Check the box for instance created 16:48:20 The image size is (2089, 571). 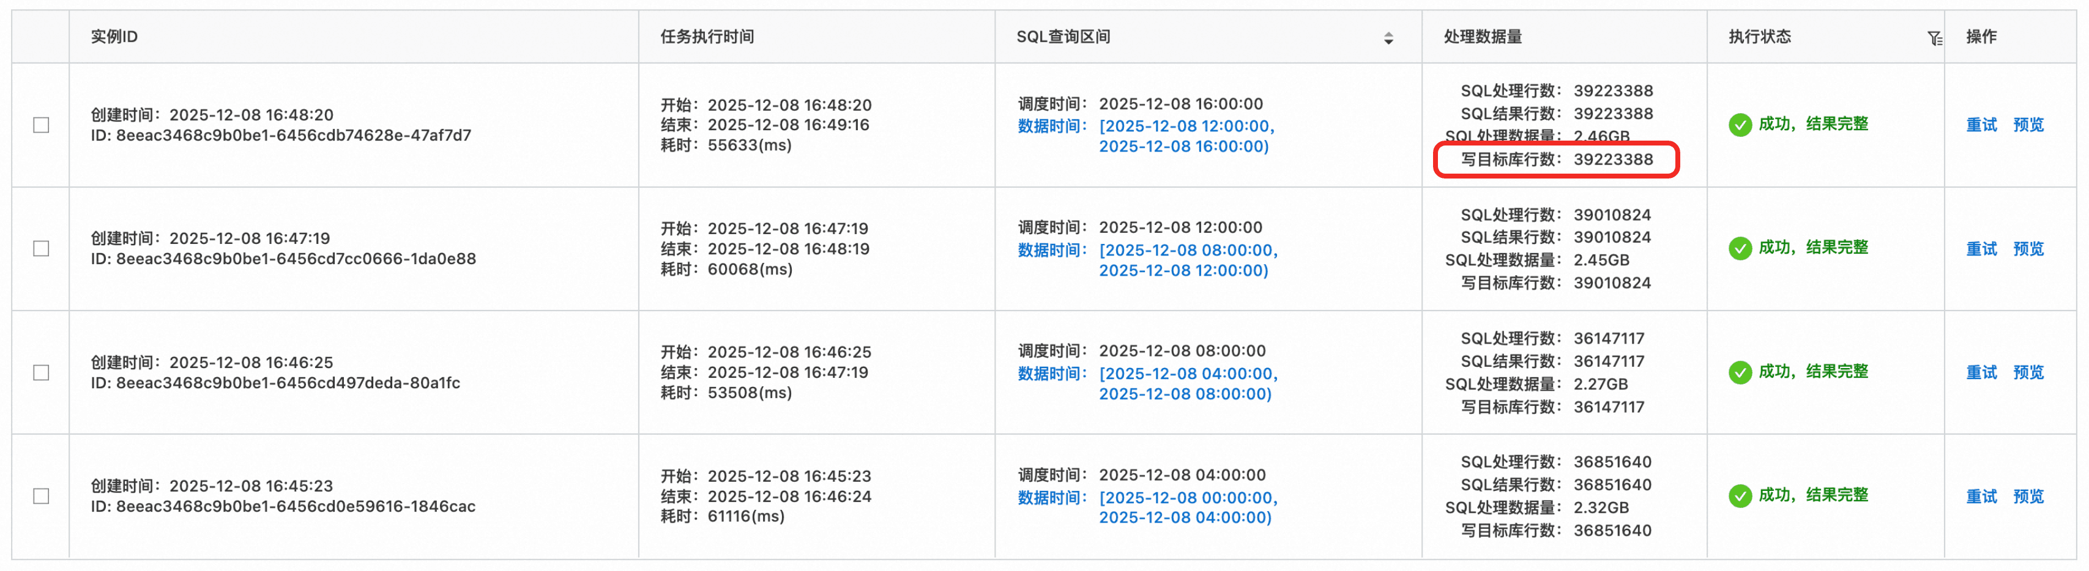42,125
